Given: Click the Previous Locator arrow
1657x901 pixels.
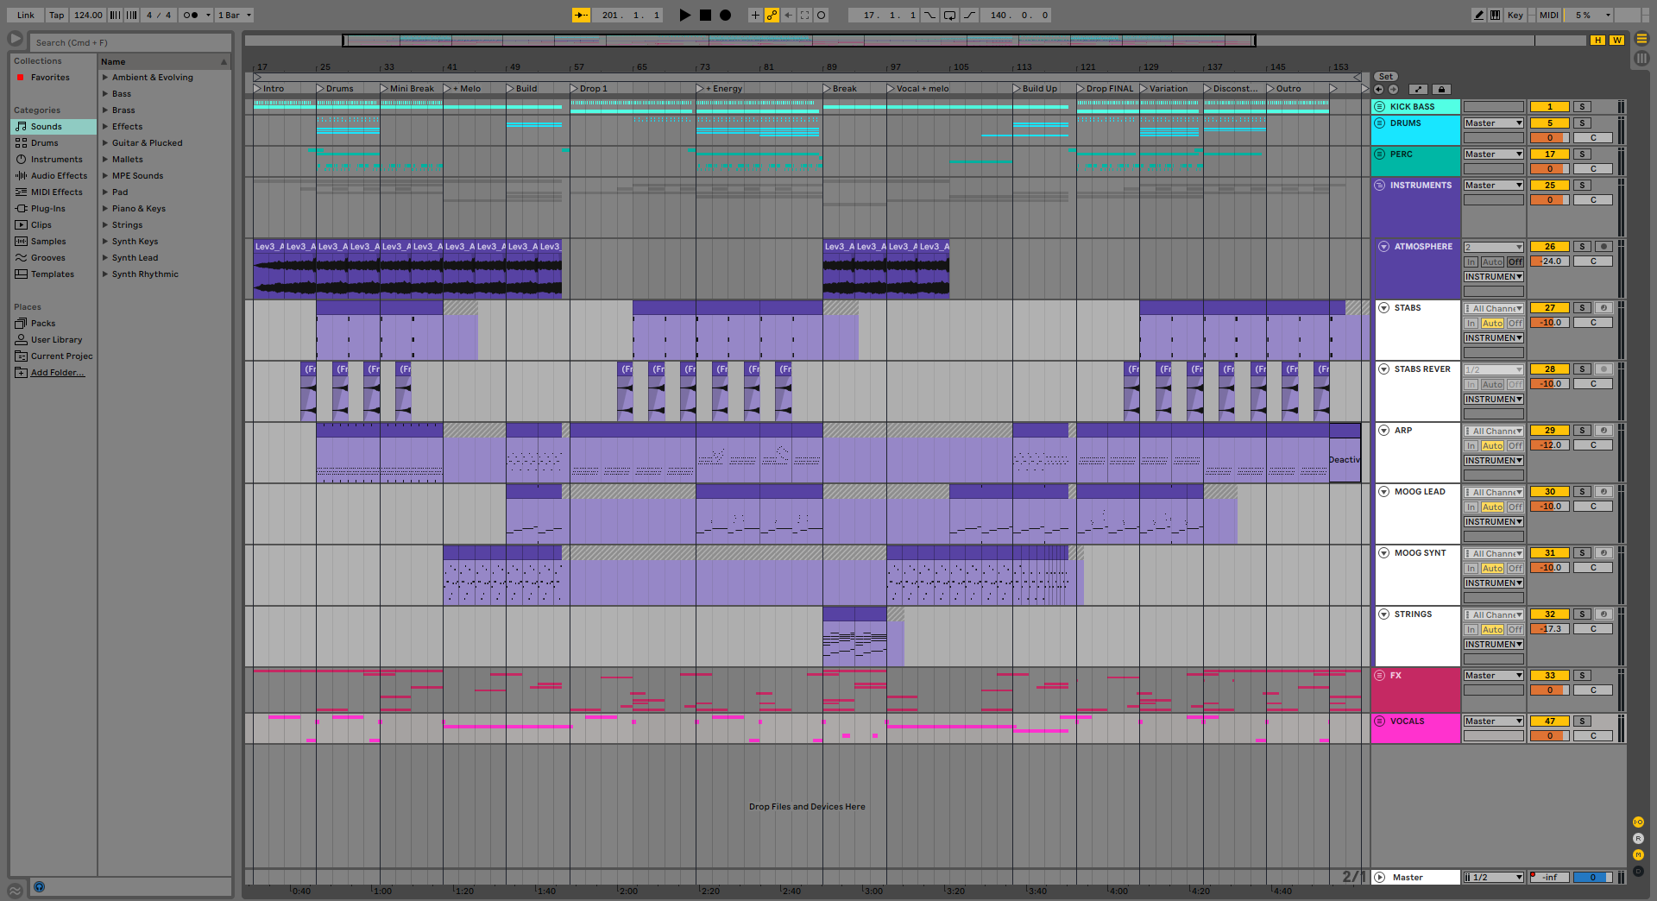Looking at the screenshot, I should click(1379, 89).
